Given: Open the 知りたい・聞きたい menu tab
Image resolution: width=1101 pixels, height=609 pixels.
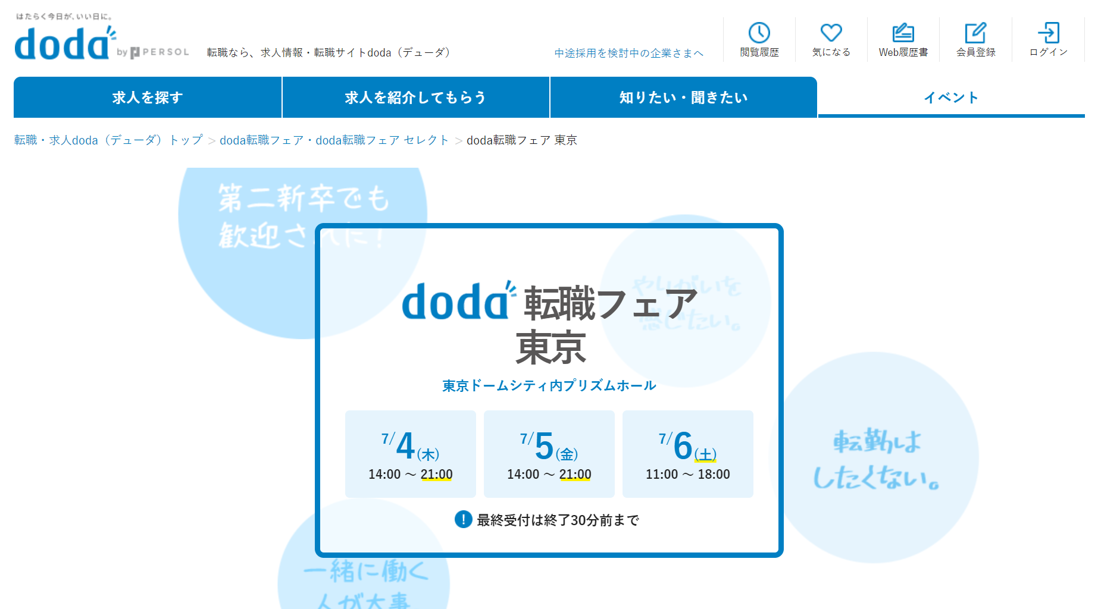Looking at the screenshot, I should (x=683, y=97).
